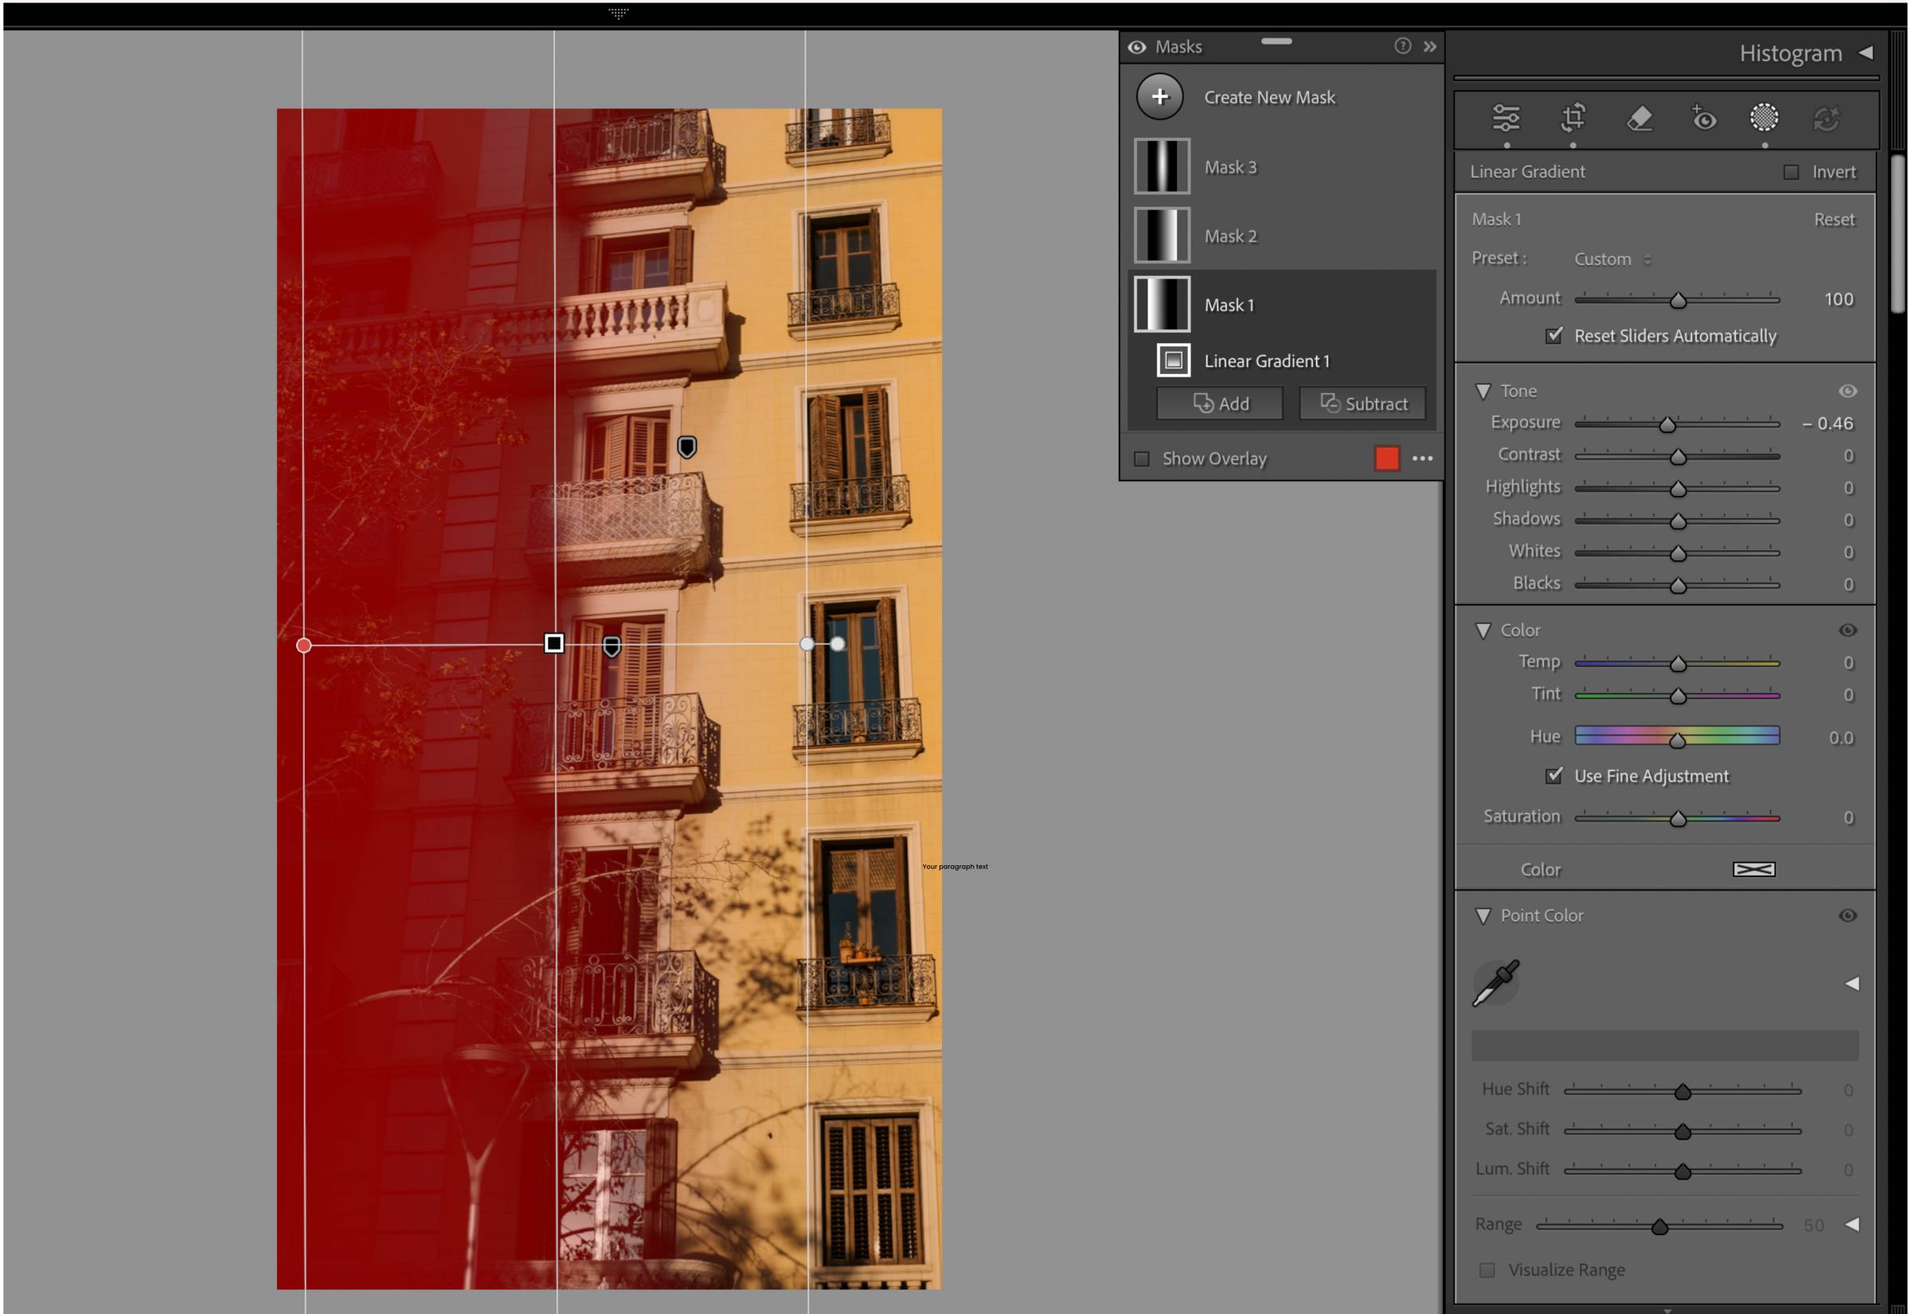Click the red overlay color swatch
Viewport: 1911px width, 1314px height.
1386,458
